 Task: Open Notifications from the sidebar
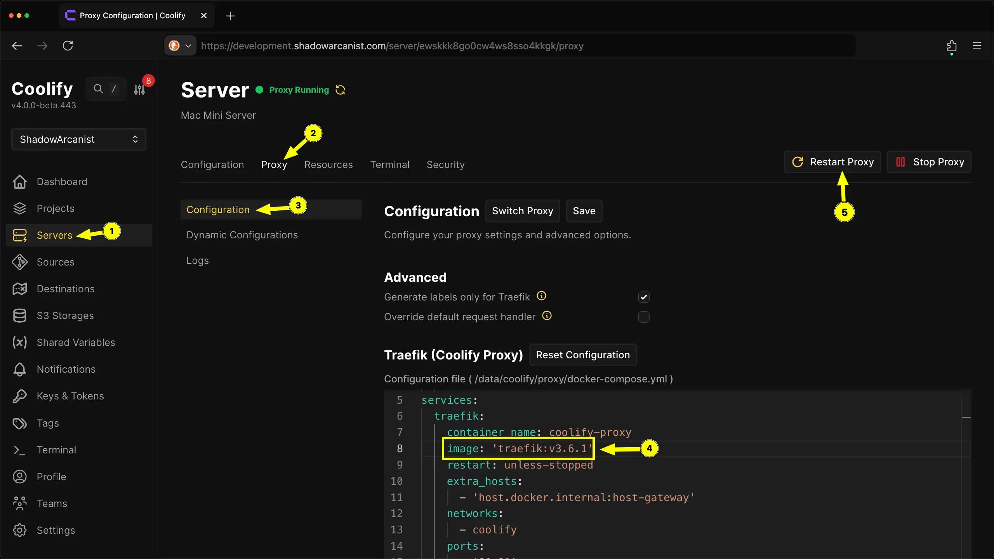point(66,369)
